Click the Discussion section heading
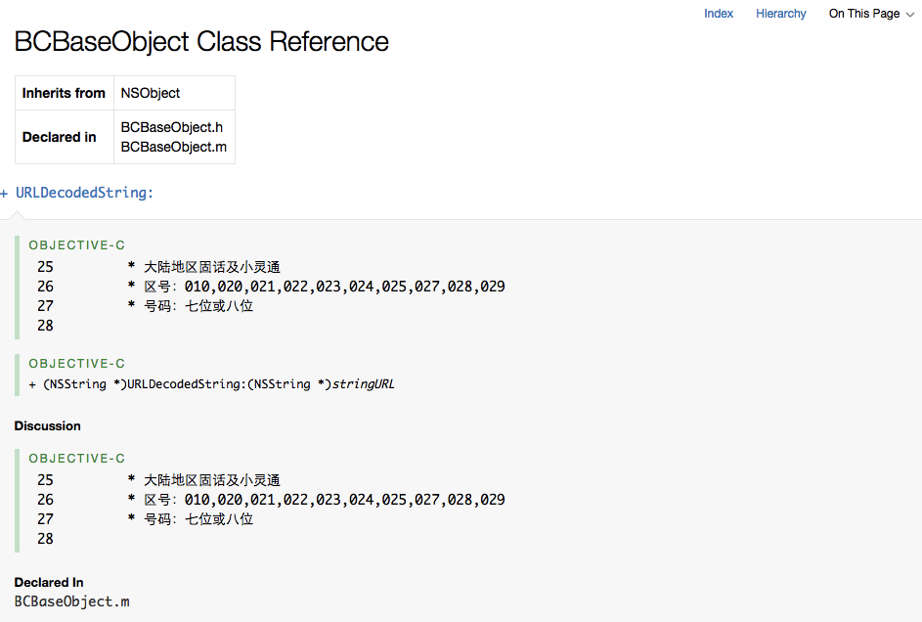The width and height of the screenshot is (922, 622). pos(48,426)
